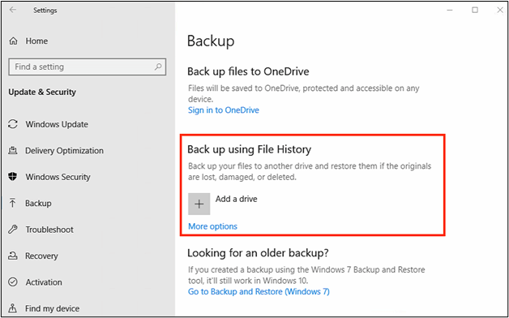Go back using the back arrow
This screenshot has height=318, width=509.
click(x=13, y=10)
